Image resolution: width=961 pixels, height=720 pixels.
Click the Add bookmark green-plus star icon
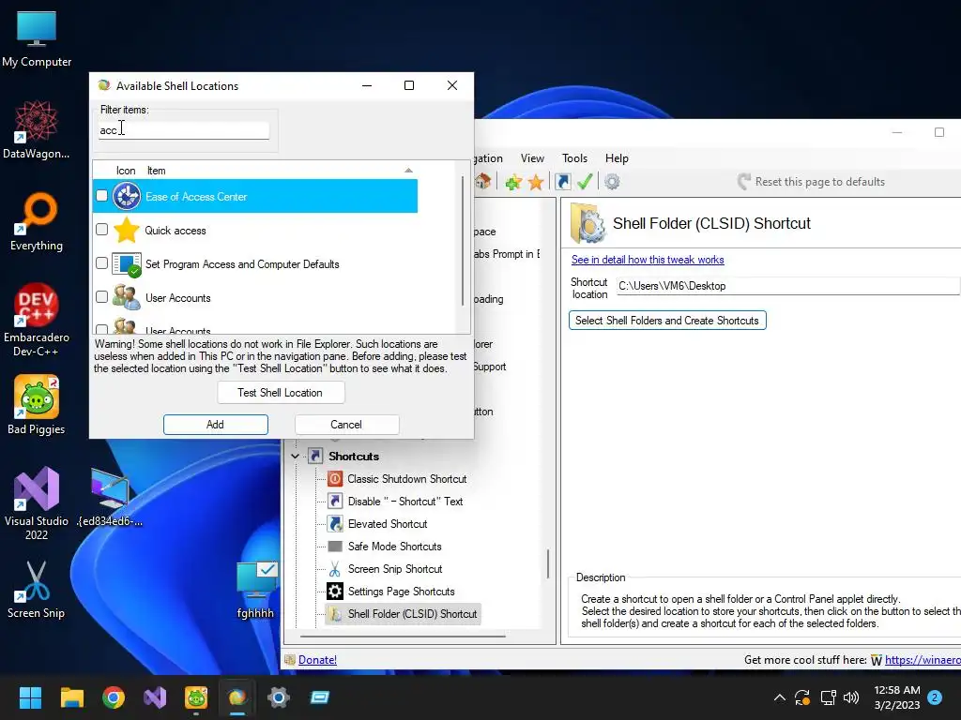(513, 182)
